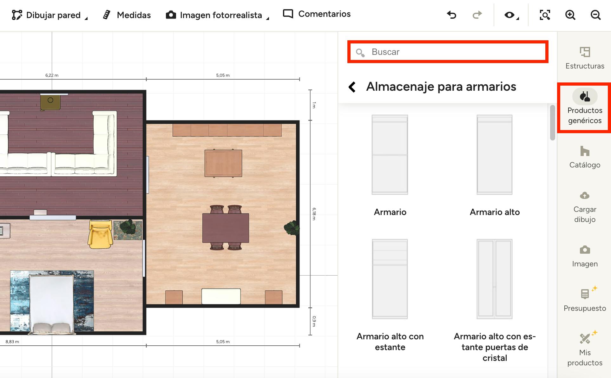
Task: Click the product list scrollbar
Action: [x=552, y=123]
